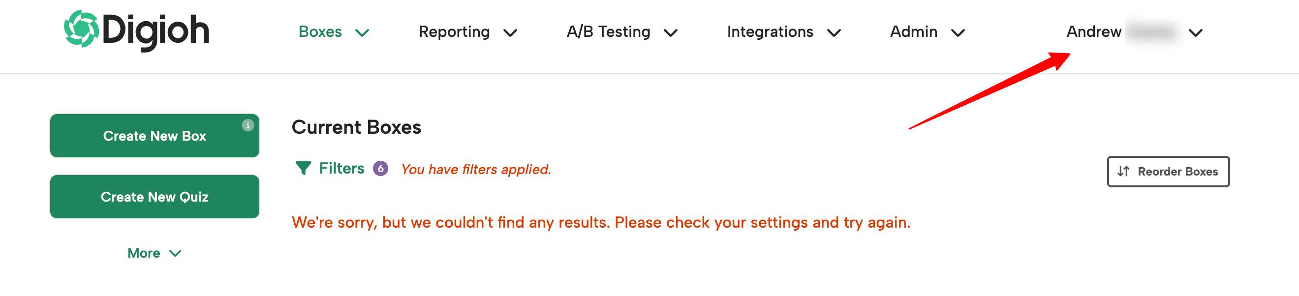Click the Create New Quiz button
This screenshot has height=296, width=1299.
click(x=155, y=197)
